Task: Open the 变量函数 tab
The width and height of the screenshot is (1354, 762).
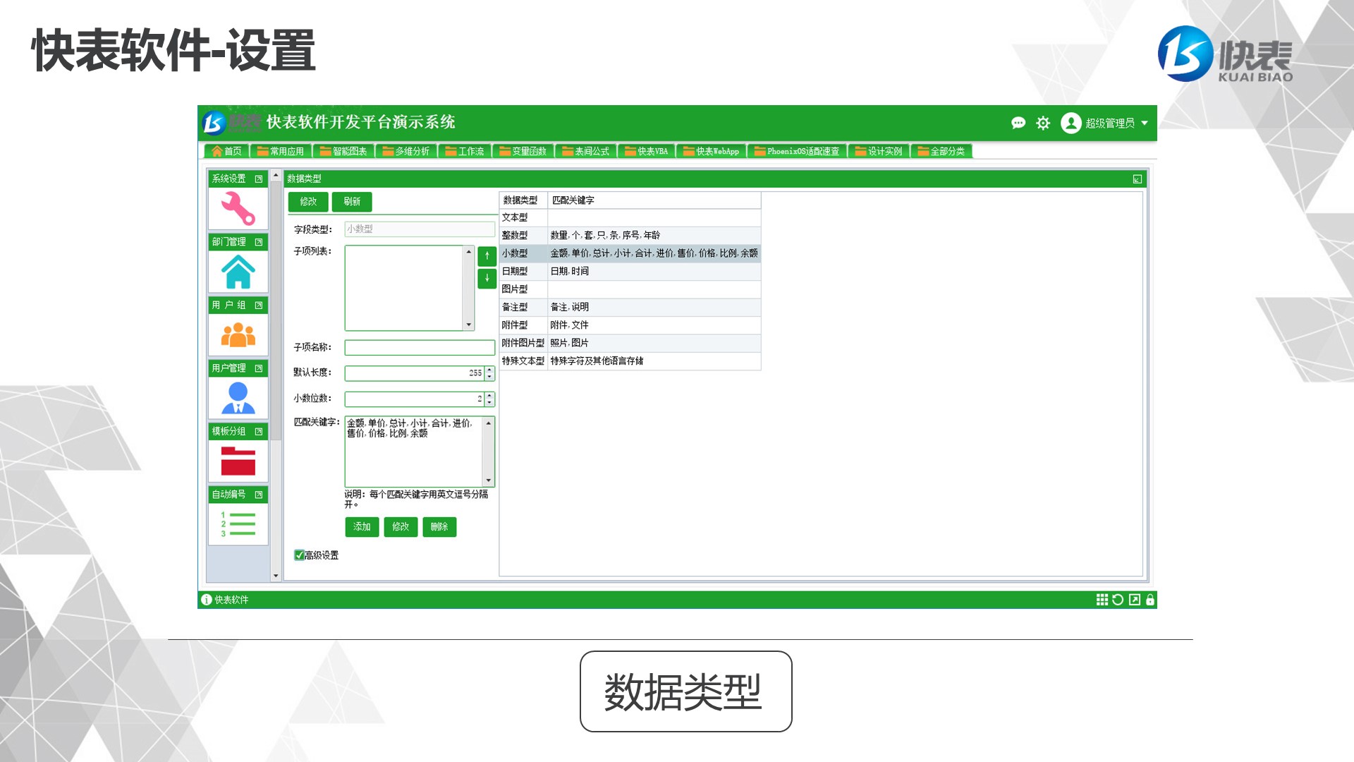Action: click(523, 151)
